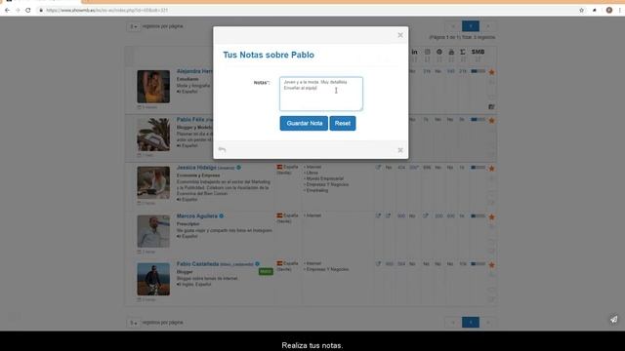Toggle favorite star for Alejandra row
Screen dimensions: 625x351
pyautogui.click(x=492, y=72)
